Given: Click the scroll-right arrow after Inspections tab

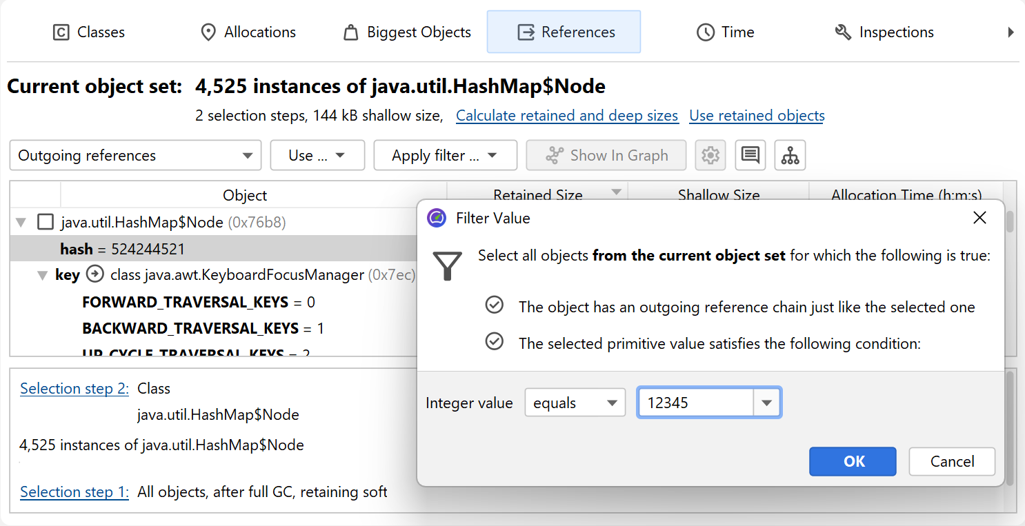Looking at the screenshot, I should tap(1011, 32).
